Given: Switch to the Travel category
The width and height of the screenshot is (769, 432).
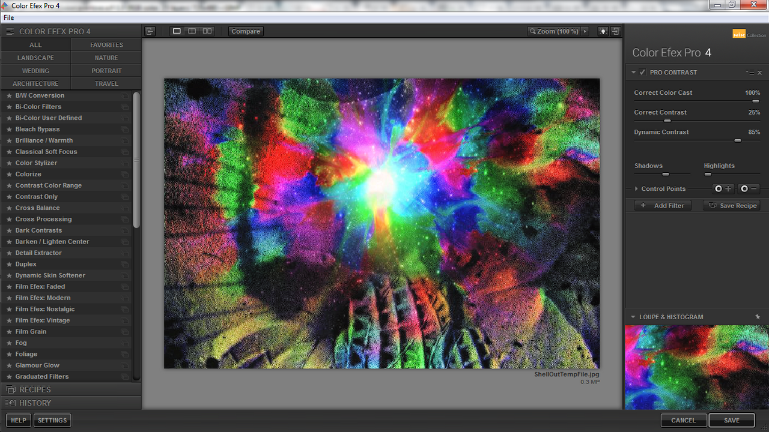Looking at the screenshot, I should click(106, 83).
